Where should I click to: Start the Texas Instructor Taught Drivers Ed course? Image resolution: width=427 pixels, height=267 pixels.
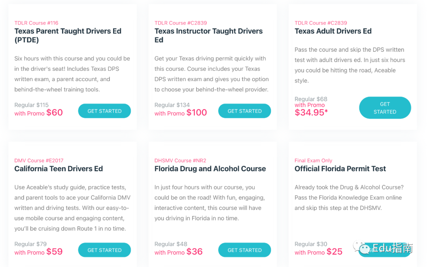point(245,111)
